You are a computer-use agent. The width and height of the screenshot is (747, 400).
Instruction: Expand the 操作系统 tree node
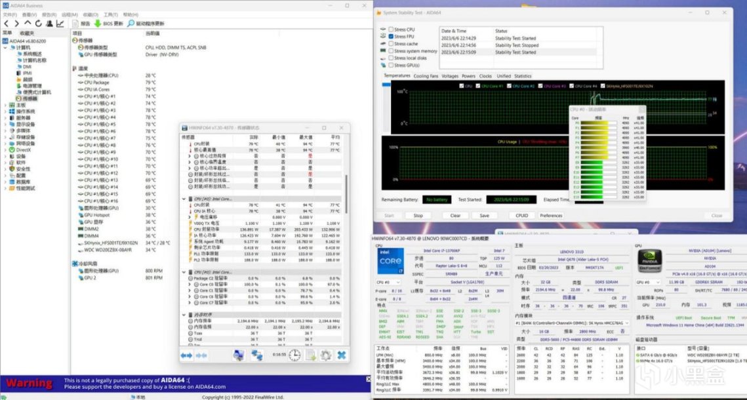[x=6, y=111]
